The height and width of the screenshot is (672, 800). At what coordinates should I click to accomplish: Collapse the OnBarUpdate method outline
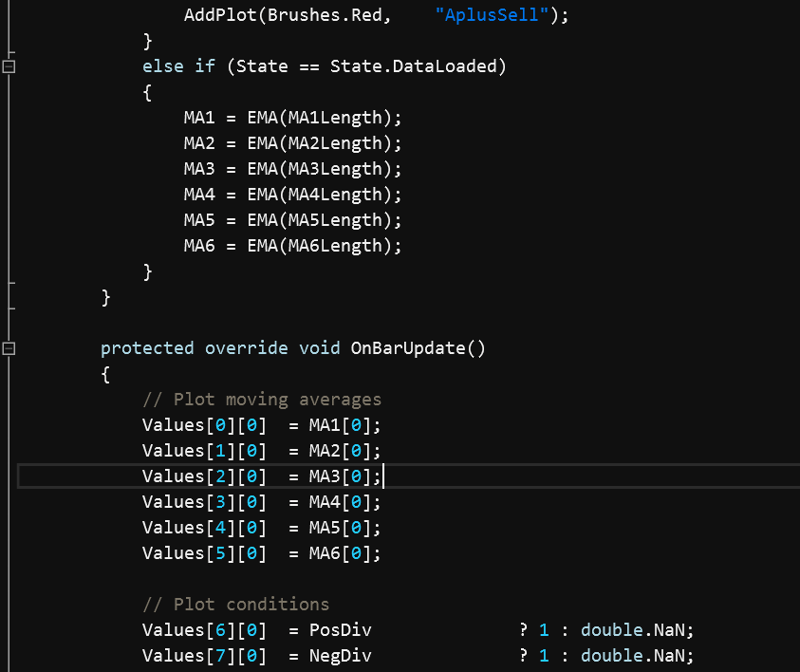(9, 348)
